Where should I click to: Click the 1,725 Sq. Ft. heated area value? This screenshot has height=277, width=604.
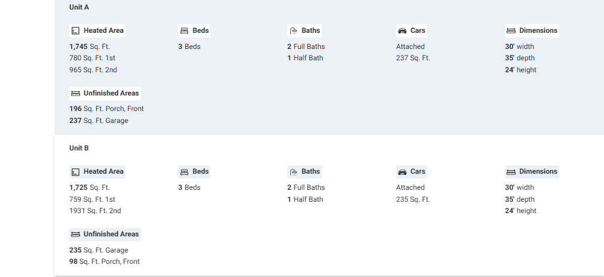[x=90, y=187]
